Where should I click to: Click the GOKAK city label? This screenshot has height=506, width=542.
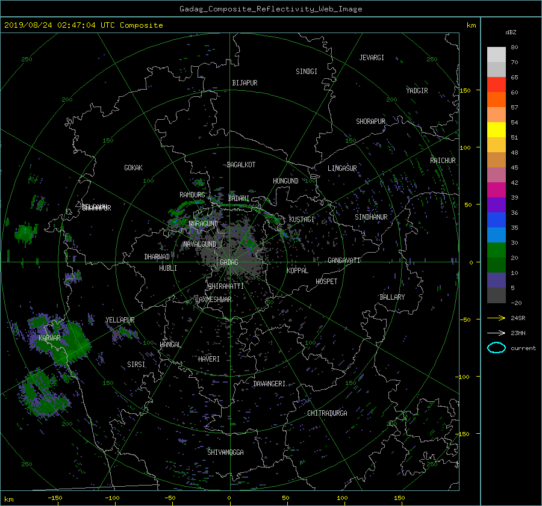(x=134, y=167)
